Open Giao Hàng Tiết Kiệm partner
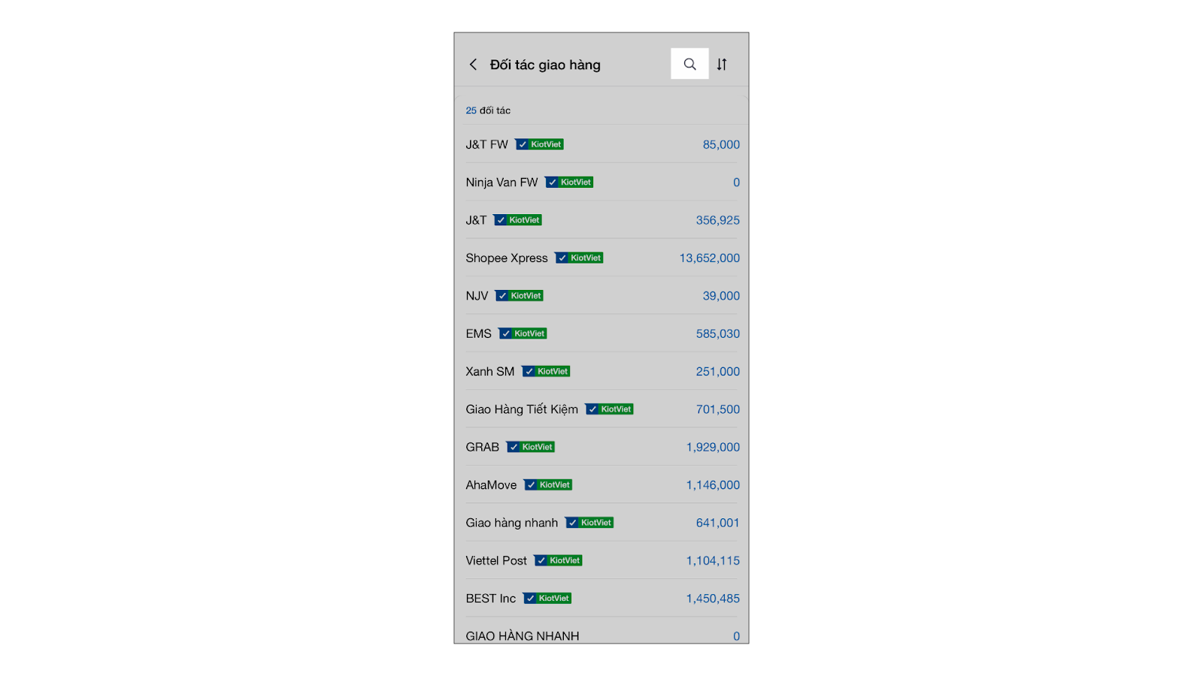 522,409
